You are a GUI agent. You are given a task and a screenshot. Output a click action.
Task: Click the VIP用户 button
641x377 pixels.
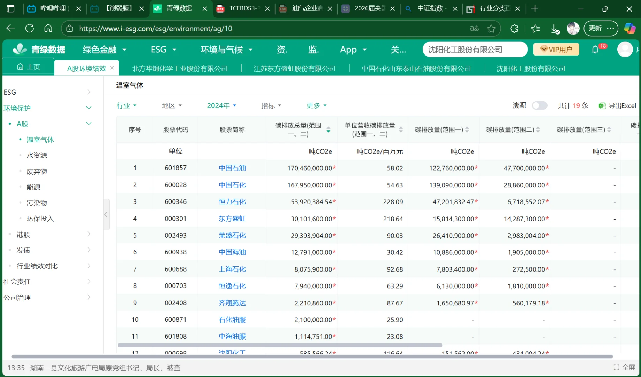pos(556,50)
